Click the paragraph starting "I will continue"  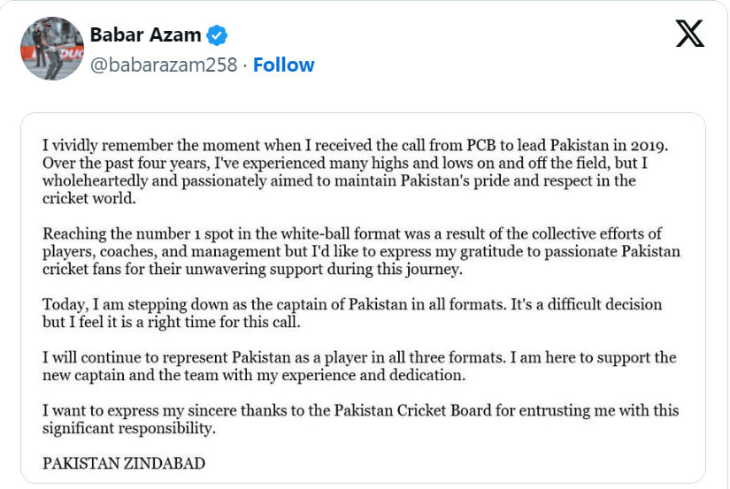tap(354, 366)
